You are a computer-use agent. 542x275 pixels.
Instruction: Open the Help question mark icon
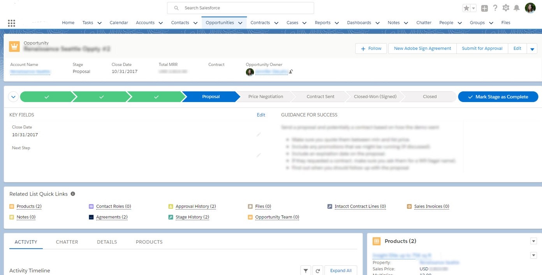point(495,8)
